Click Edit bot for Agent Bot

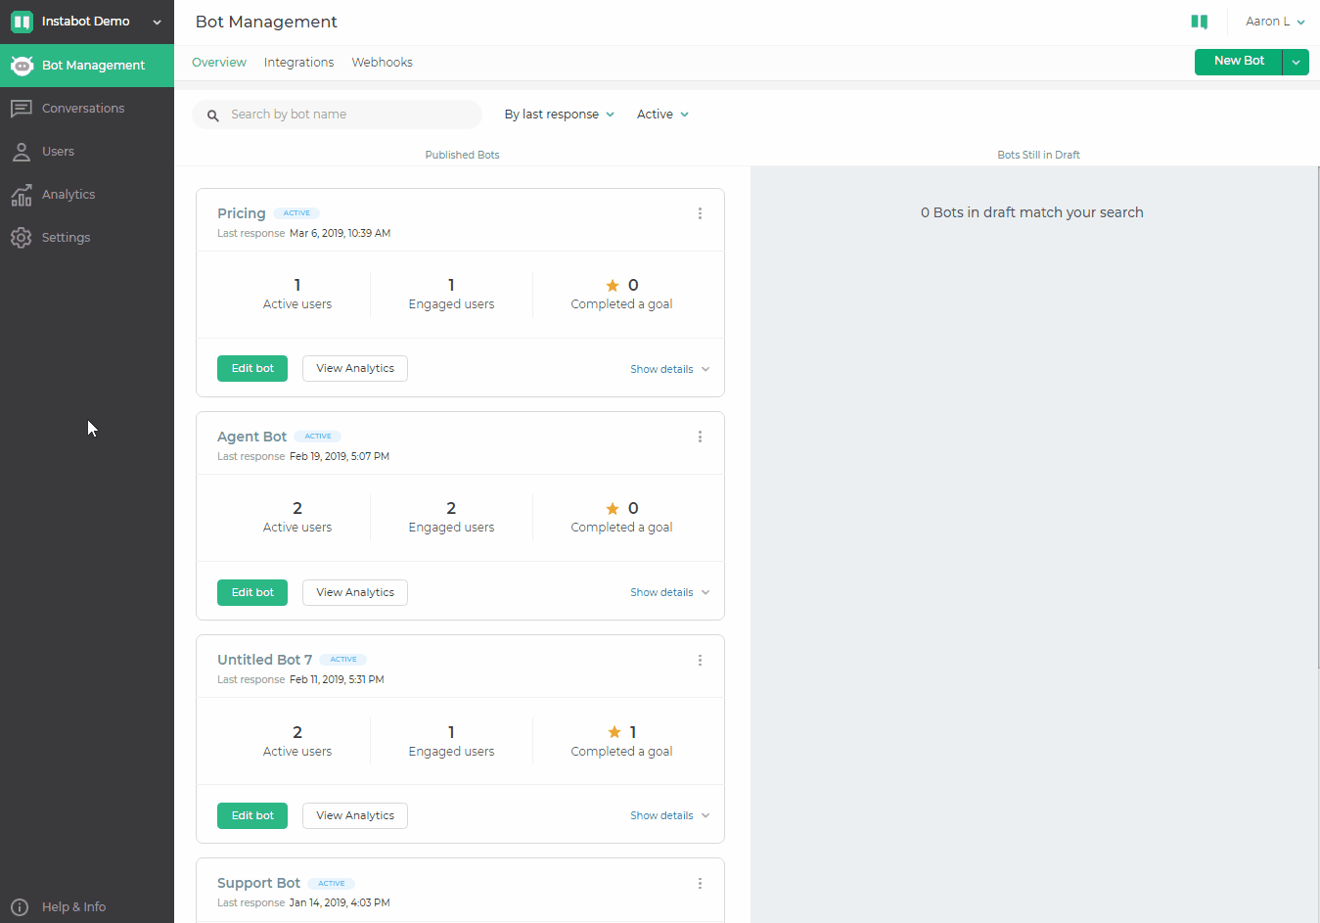[252, 592]
